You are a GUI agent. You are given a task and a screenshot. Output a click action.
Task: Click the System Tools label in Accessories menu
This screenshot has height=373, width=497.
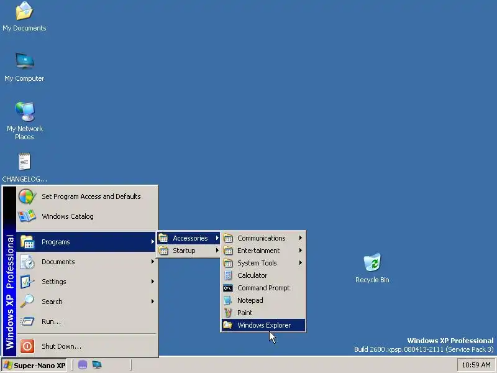click(x=257, y=263)
